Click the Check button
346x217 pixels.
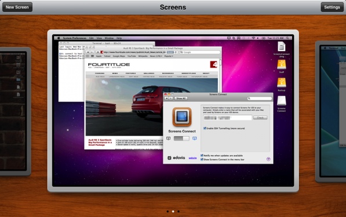pos(260,117)
